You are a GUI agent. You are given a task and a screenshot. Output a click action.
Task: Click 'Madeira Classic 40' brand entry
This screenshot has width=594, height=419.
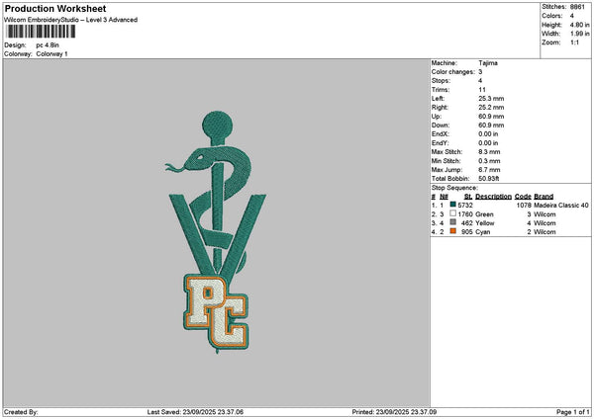(561, 206)
